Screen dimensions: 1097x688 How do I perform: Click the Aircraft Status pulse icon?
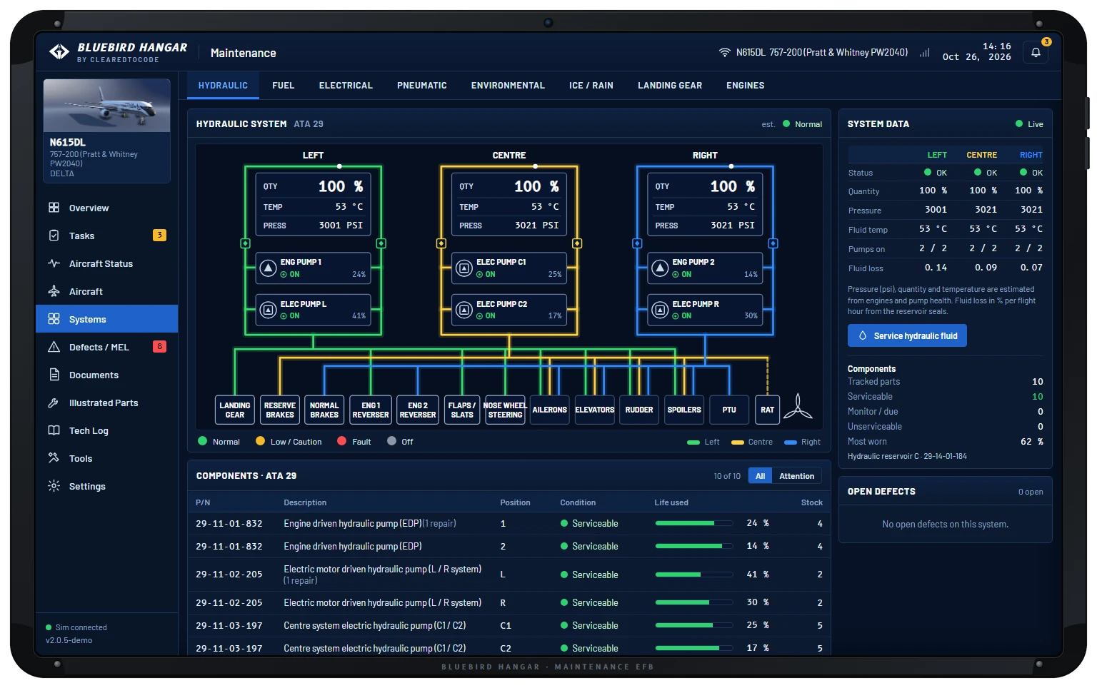(54, 263)
